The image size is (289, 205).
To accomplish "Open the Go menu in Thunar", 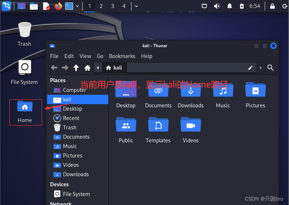I will (100, 56).
